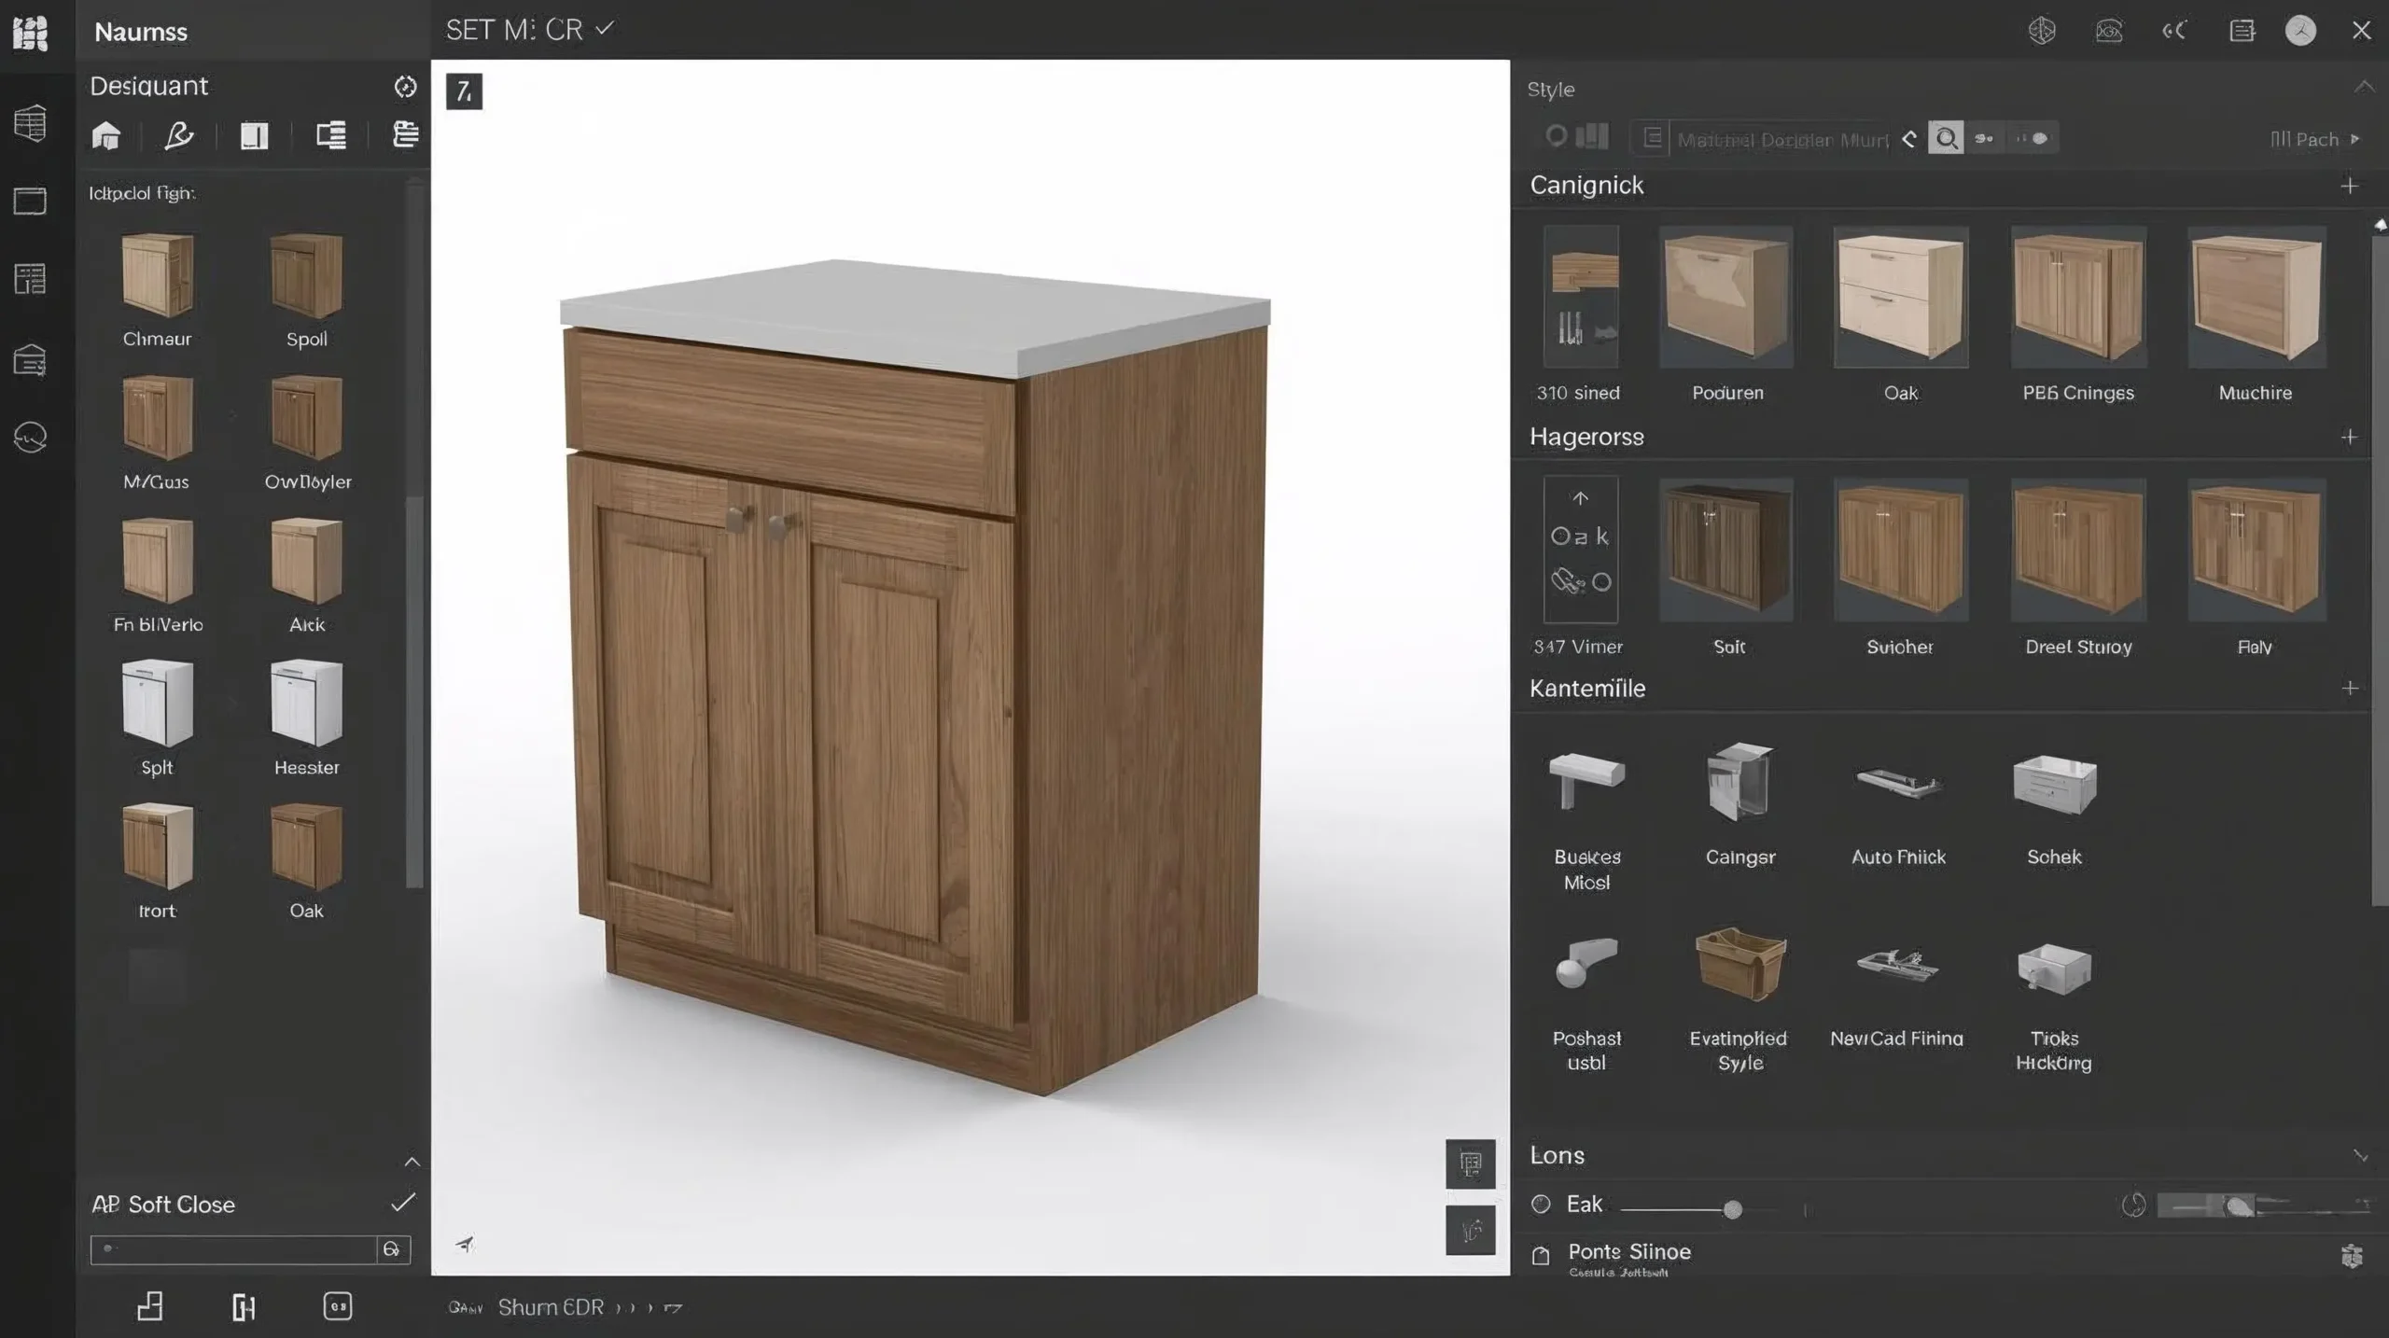Add item to Canignick with plus button
The image size is (2389, 1338).
pos(2349,186)
